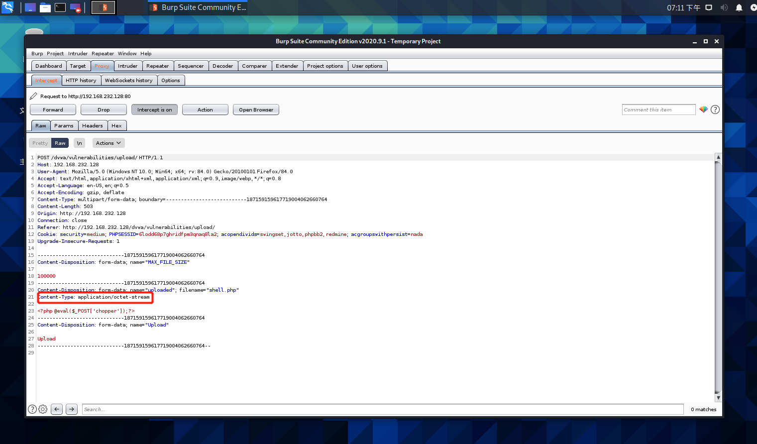
Task: Open the Window menu
Action: pos(127,53)
